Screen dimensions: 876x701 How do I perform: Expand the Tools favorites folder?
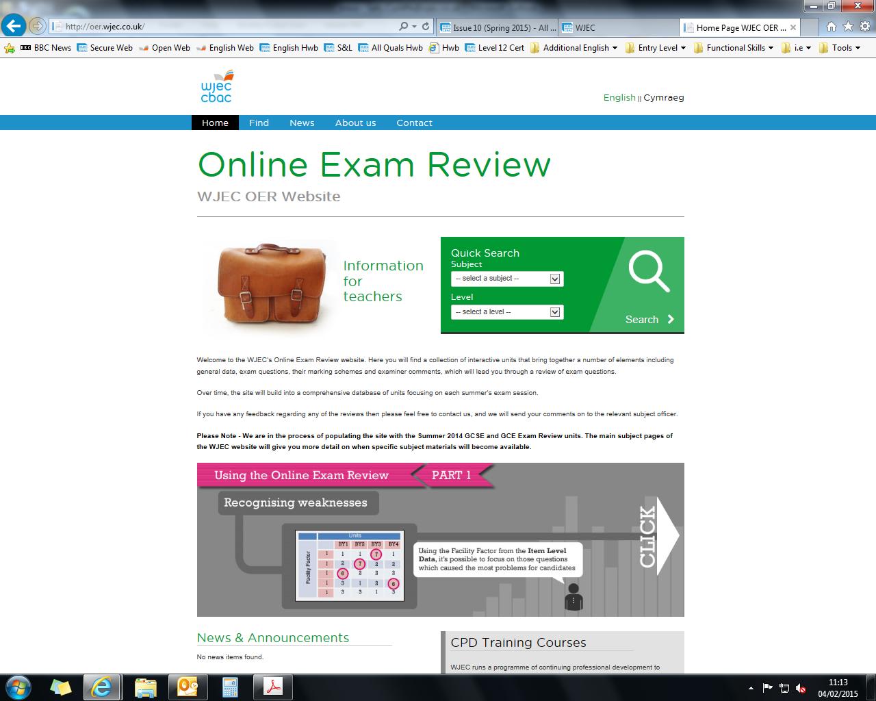pyautogui.click(x=840, y=48)
